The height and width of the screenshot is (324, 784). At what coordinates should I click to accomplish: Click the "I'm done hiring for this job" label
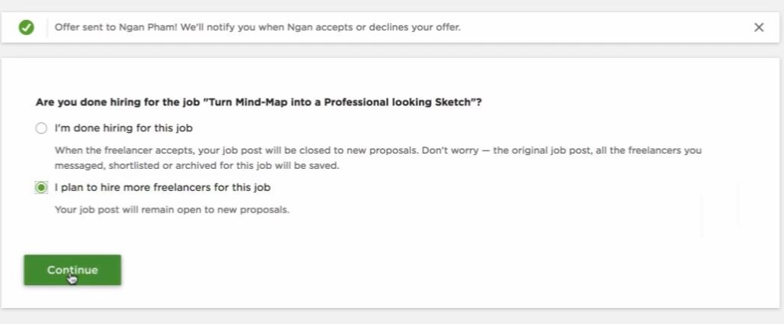(x=123, y=128)
